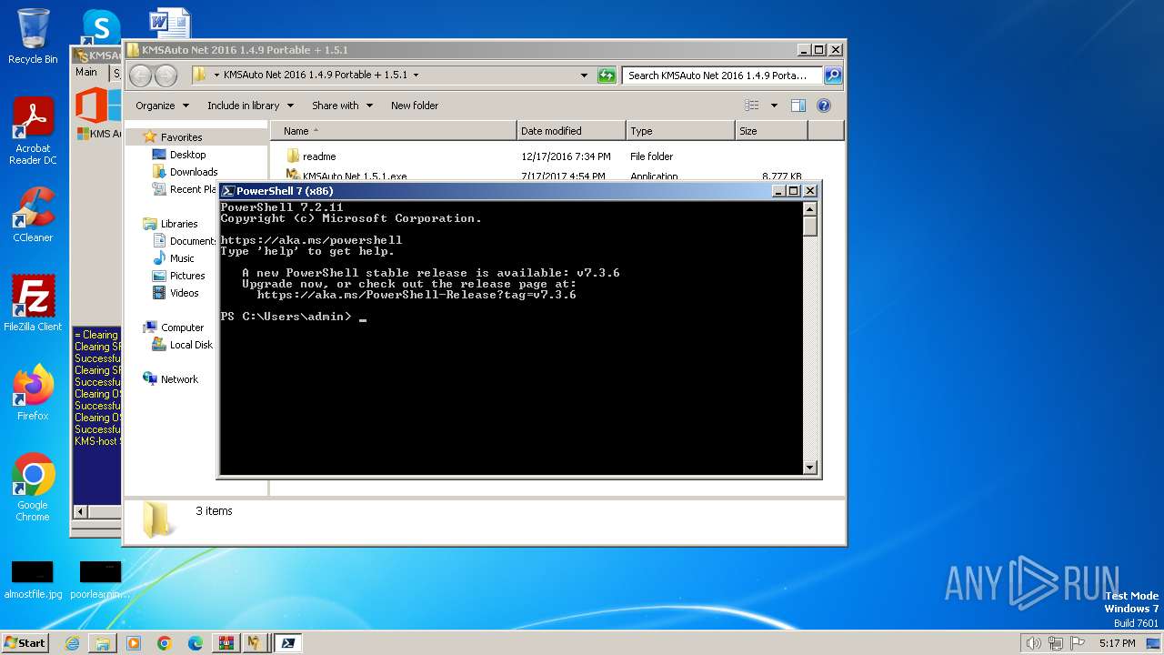
Task: Select Network in navigation pane
Action: click(x=179, y=379)
